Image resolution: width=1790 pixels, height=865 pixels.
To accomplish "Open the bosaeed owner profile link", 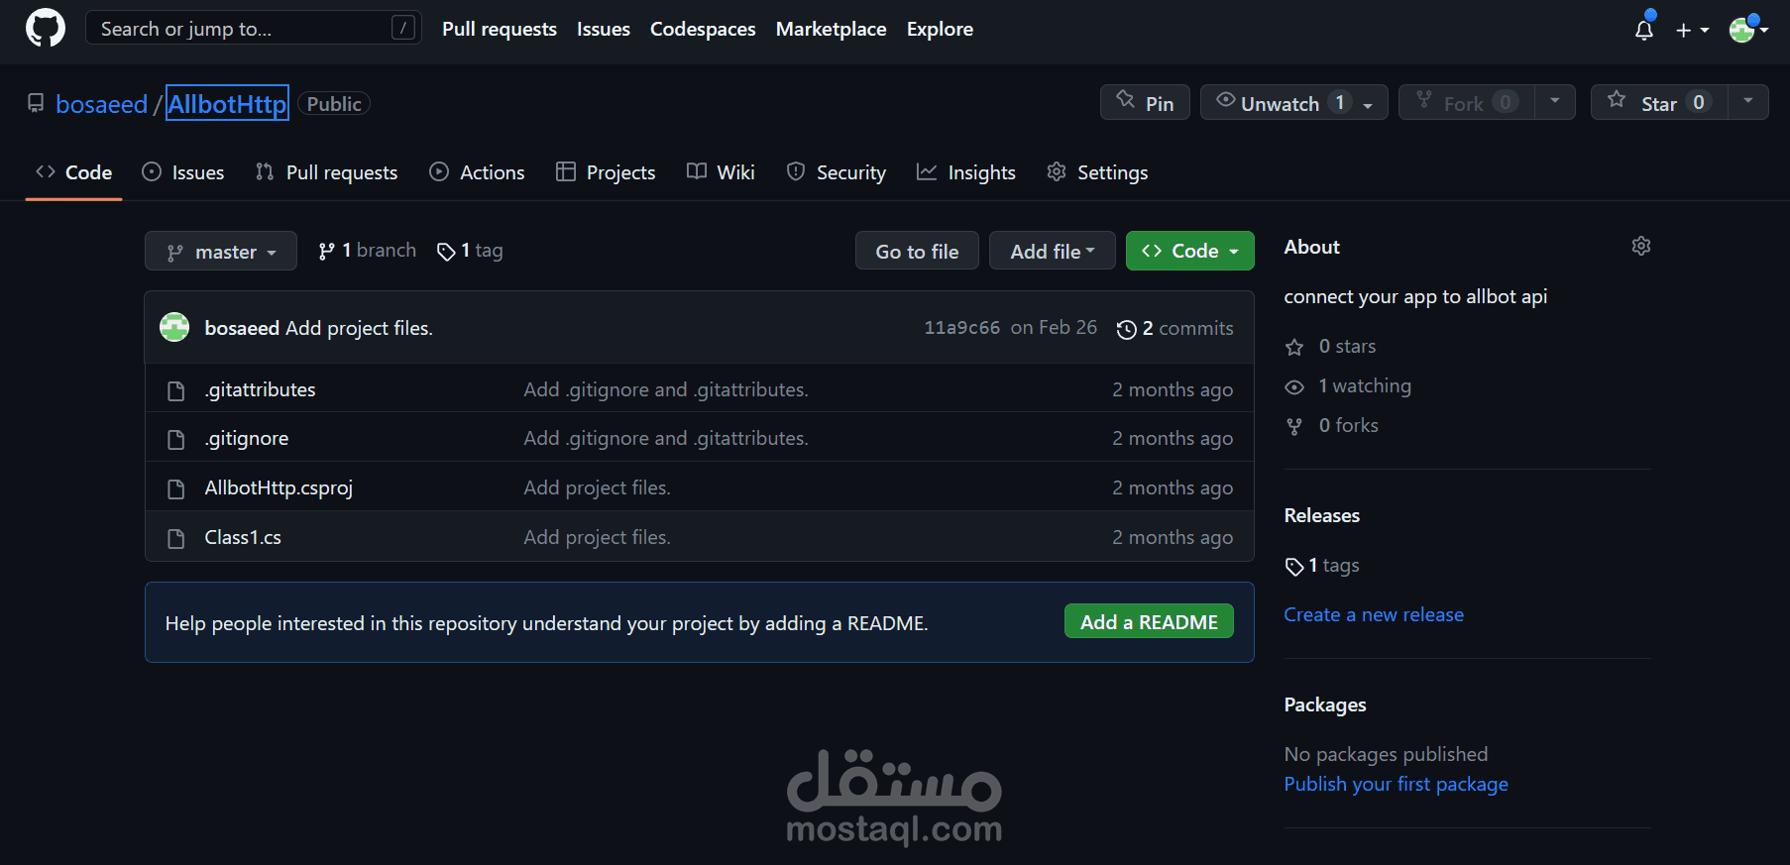I will tap(101, 104).
